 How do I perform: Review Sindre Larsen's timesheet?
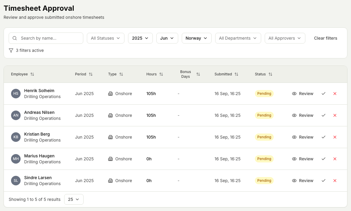click(303, 181)
